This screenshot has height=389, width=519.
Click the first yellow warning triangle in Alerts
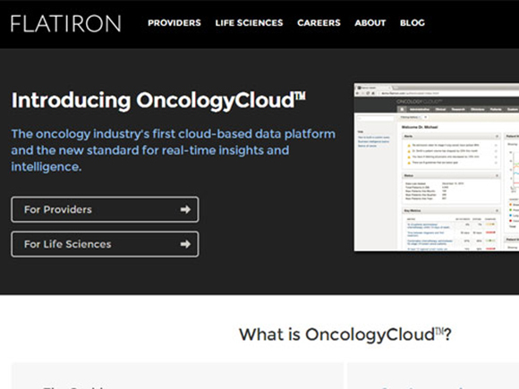[x=409, y=146]
